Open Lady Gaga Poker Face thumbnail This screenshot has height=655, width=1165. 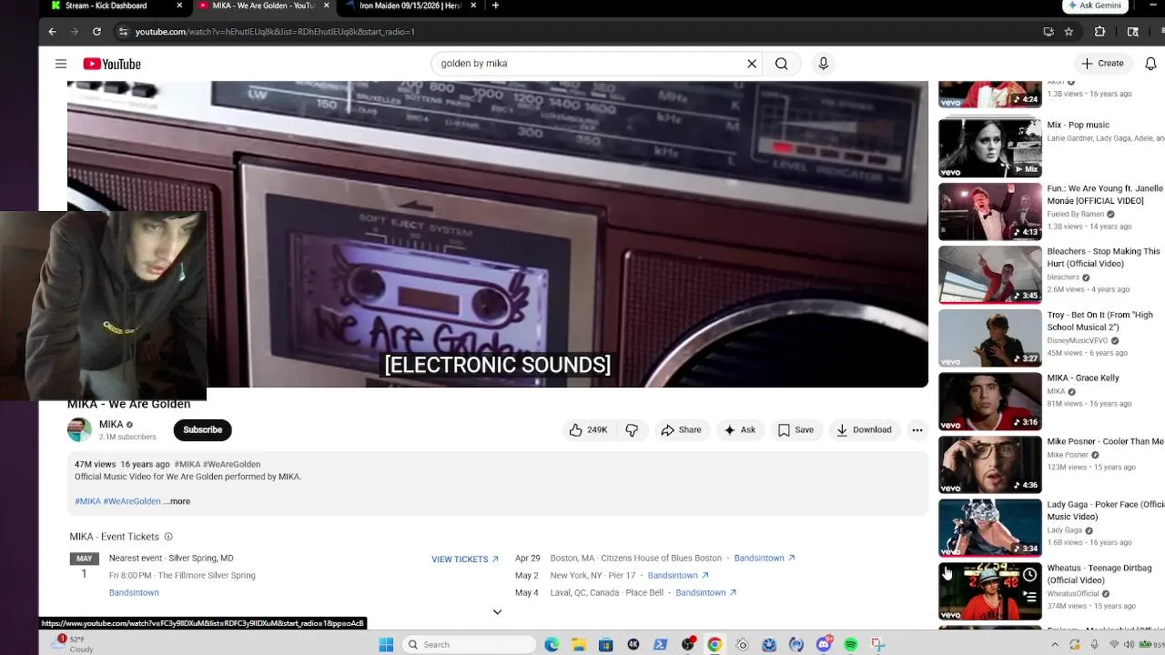990,528
